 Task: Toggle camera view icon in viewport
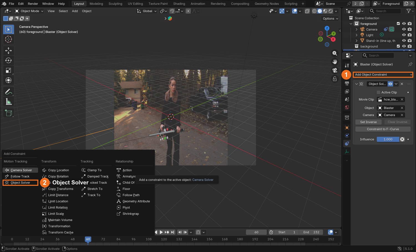pyautogui.click(x=335, y=70)
